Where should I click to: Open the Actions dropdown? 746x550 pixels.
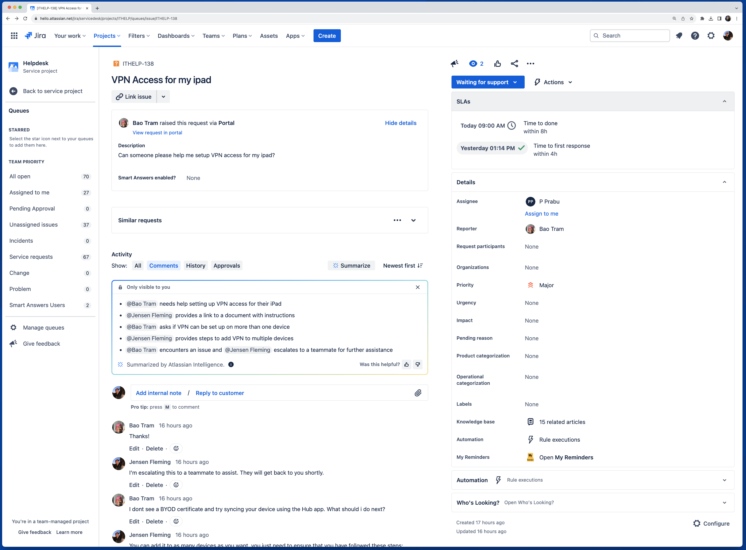point(553,82)
